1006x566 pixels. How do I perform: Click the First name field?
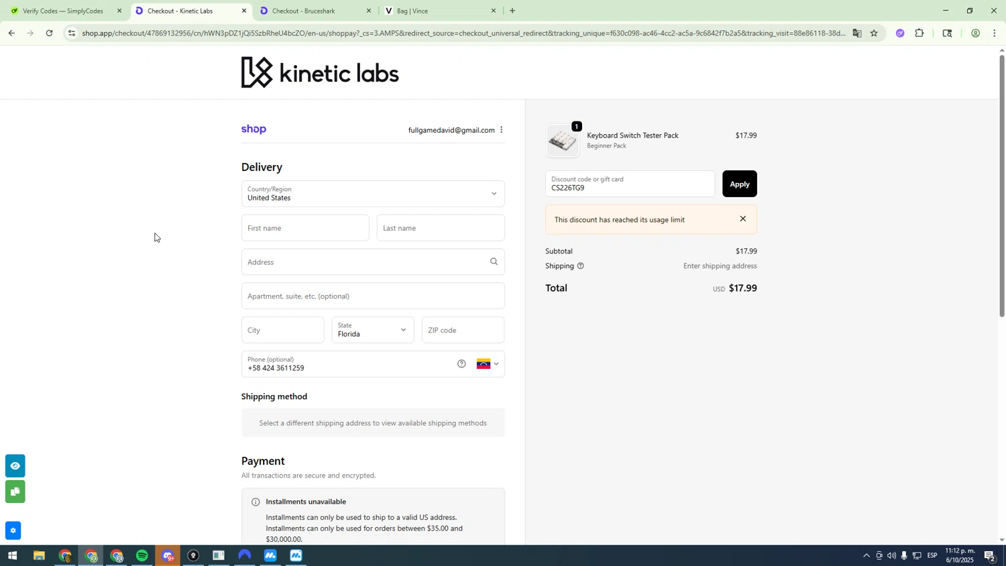[x=305, y=228]
